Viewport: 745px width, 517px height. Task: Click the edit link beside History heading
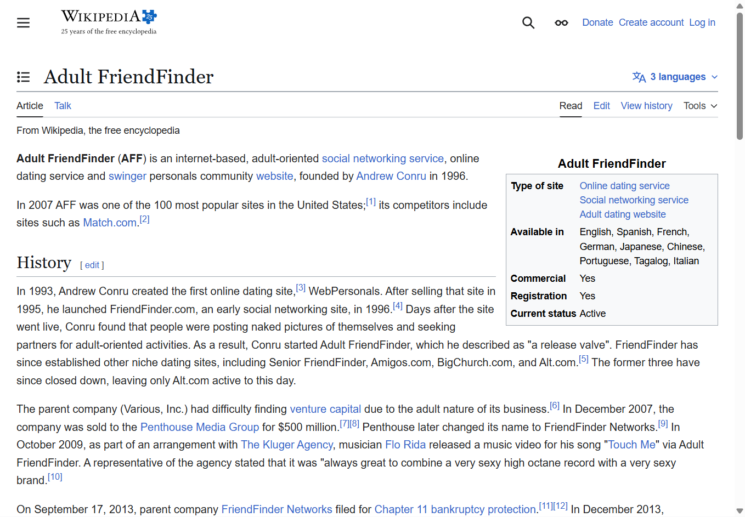pos(92,265)
